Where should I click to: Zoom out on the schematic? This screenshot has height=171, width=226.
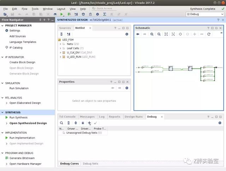159,34
